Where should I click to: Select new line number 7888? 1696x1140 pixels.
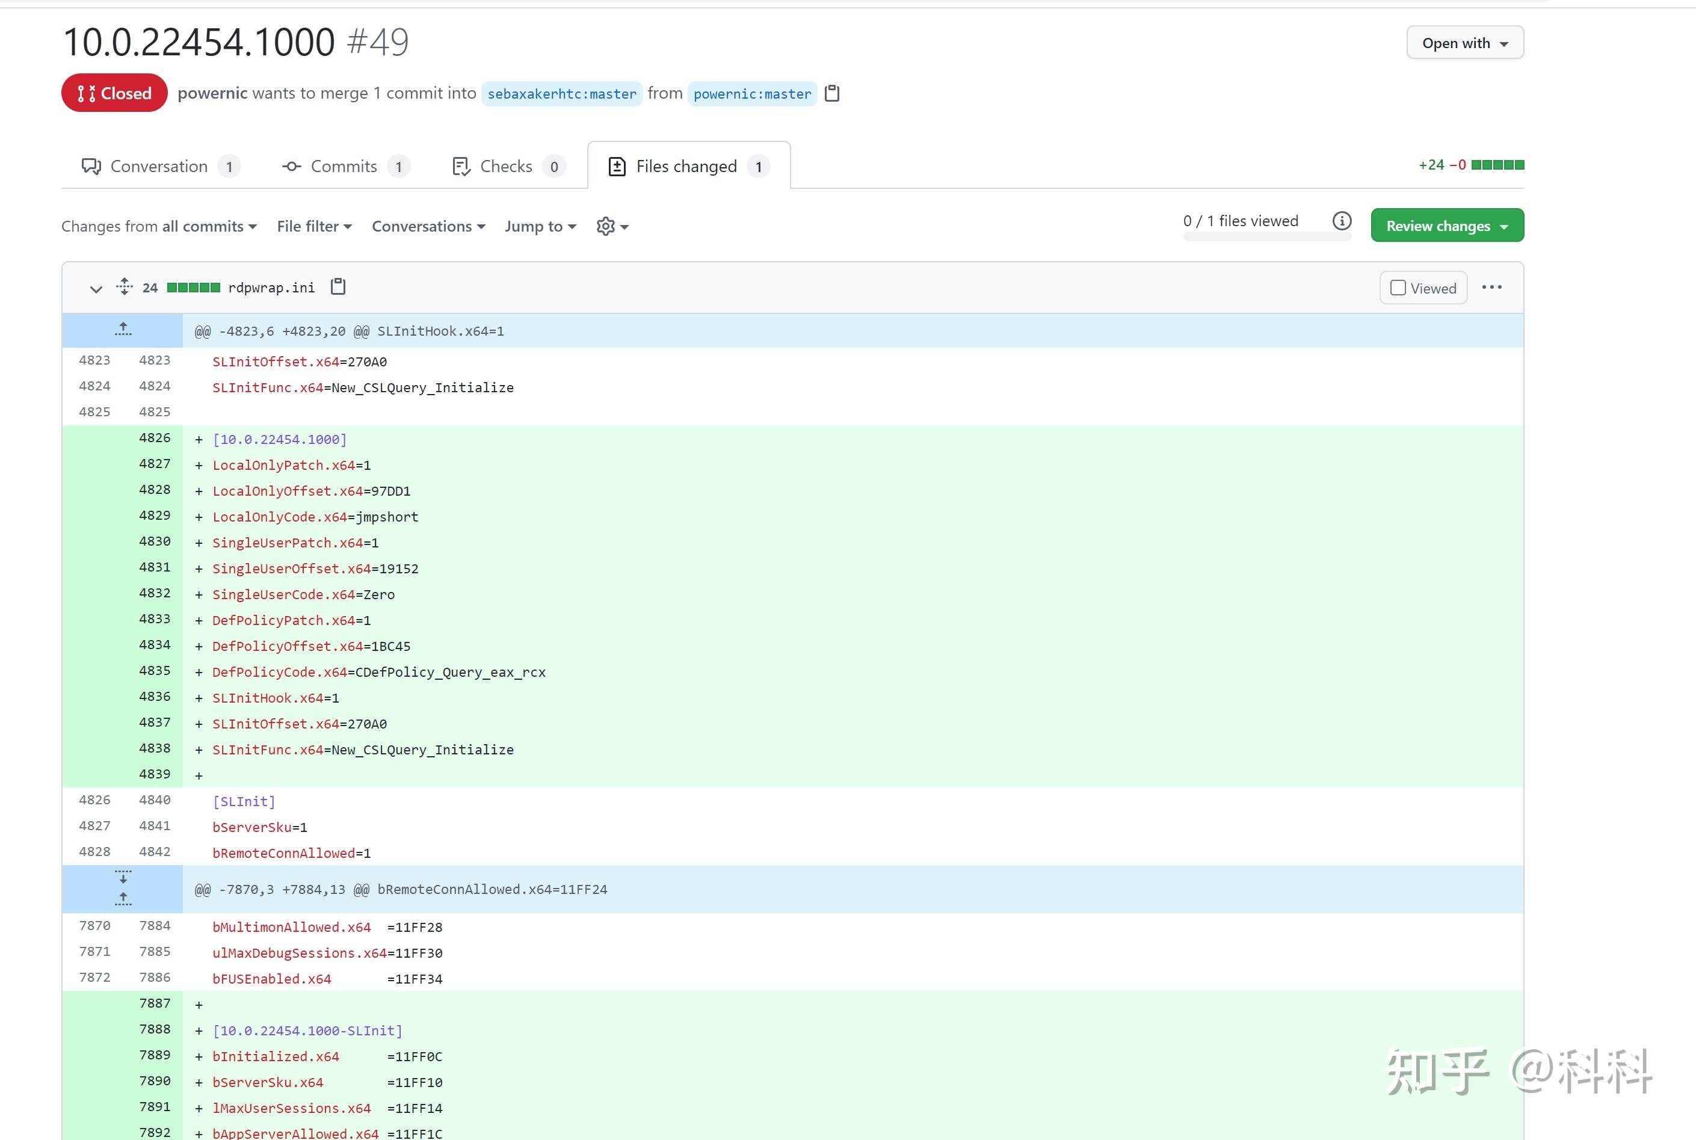click(x=154, y=1029)
